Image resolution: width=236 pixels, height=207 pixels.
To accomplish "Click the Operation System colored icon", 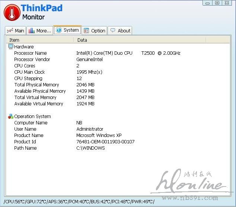I will click(x=10, y=116).
